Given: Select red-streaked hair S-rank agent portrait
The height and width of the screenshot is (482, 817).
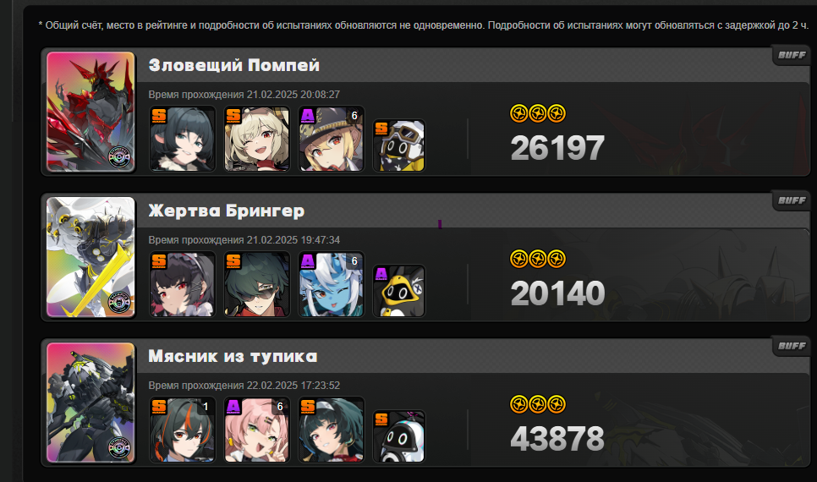Looking at the screenshot, I should [183, 430].
